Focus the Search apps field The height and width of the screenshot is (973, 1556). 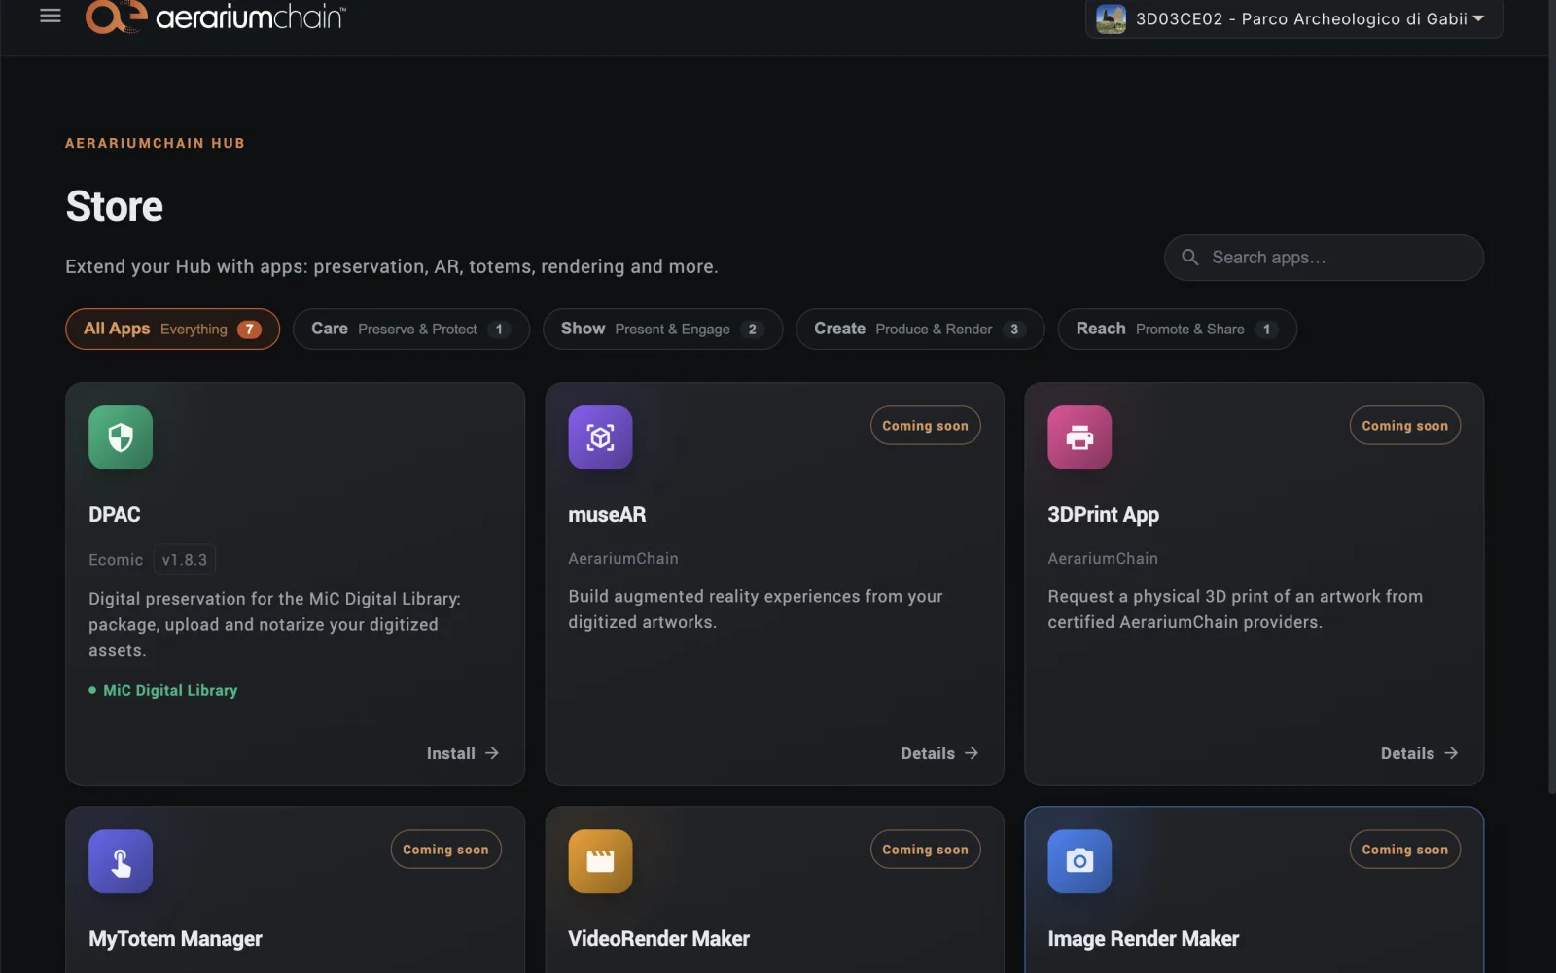[1324, 258]
